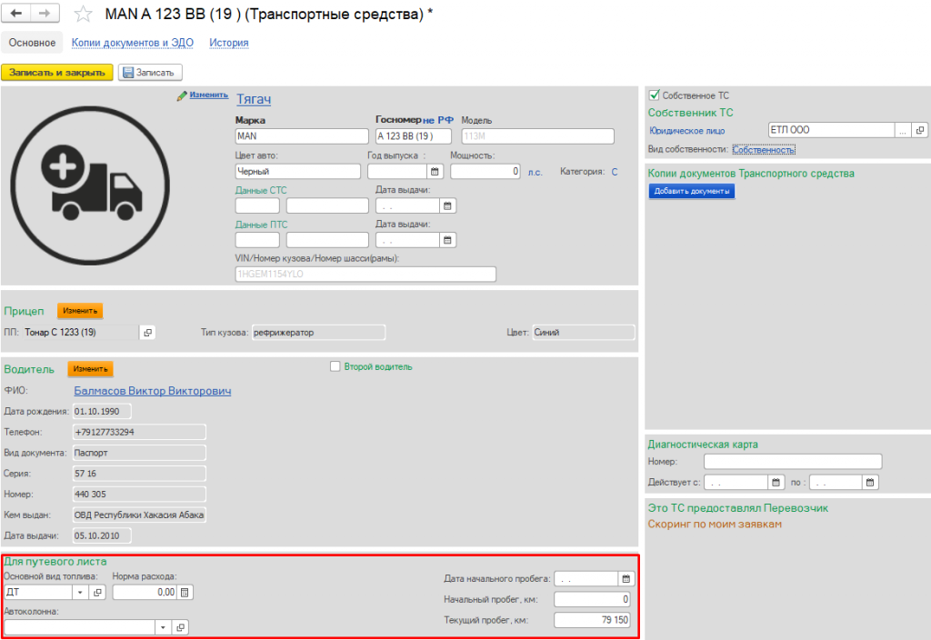The image size is (931, 640).
Task: Click the ellipsis select button for Юридическое лицо
Action: 903,130
